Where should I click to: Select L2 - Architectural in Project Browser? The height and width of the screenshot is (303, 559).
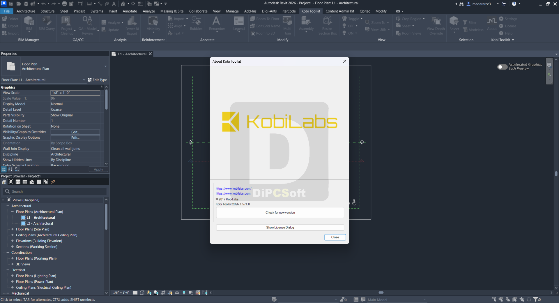[40, 223]
